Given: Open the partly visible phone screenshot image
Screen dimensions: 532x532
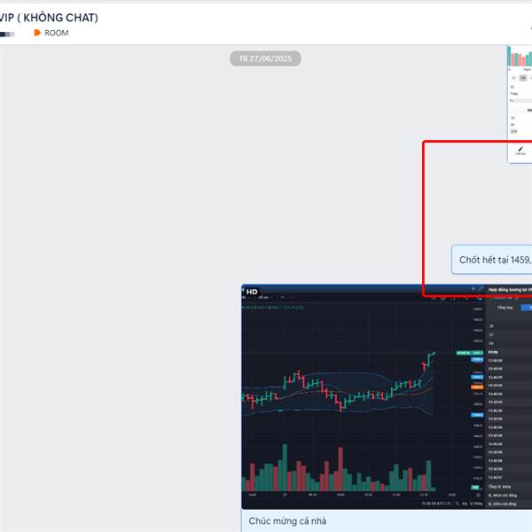Looking at the screenshot, I should (520, 104).
